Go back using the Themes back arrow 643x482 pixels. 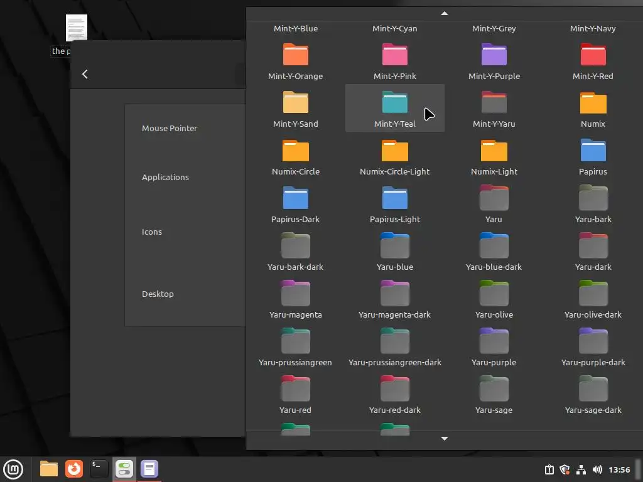[x=85, y=74]
